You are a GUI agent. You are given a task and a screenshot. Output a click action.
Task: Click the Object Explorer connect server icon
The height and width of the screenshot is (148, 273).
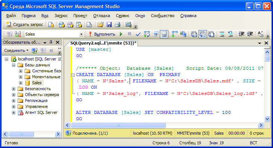[x=34, y=50]
